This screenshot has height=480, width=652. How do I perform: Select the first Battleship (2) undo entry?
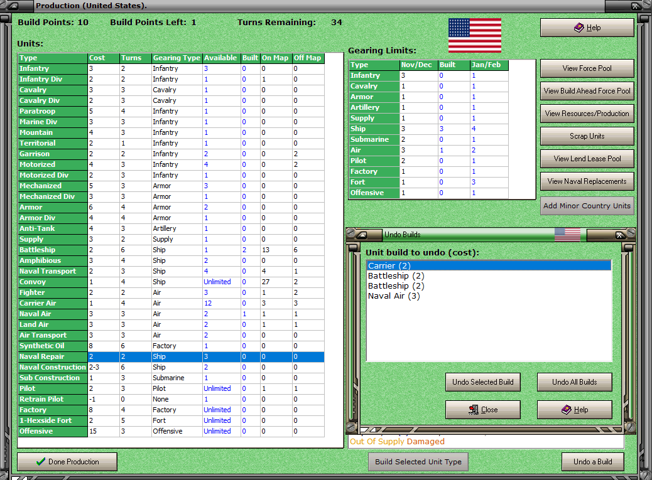(489, 275)
